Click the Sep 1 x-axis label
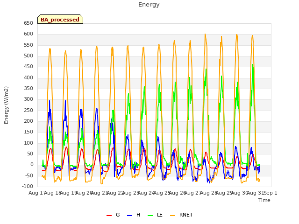The width and height of the screenshot is (299, 224). [x=271, y=193]
